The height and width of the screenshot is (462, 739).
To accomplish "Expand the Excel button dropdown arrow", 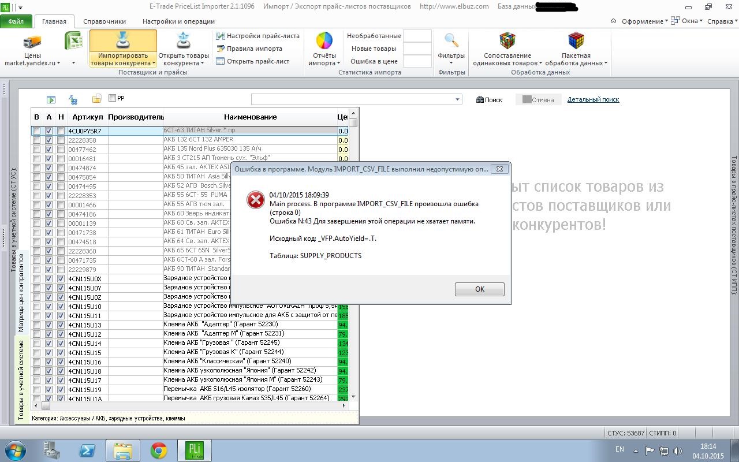I will pos(73,63).
